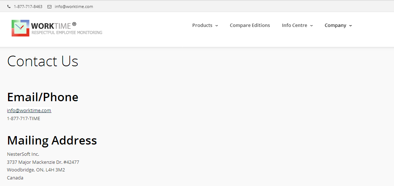Click the 1-877-717-8463 phone number
The image size is (394, 186).
28,7
